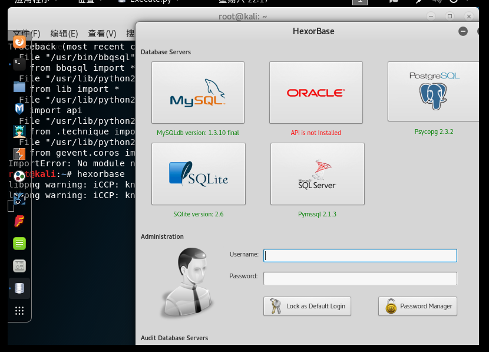The width and height of the screenshot is (489, 352).
Task: Minimize the root@kali terminal window
Action: click(x=431, y=17)
